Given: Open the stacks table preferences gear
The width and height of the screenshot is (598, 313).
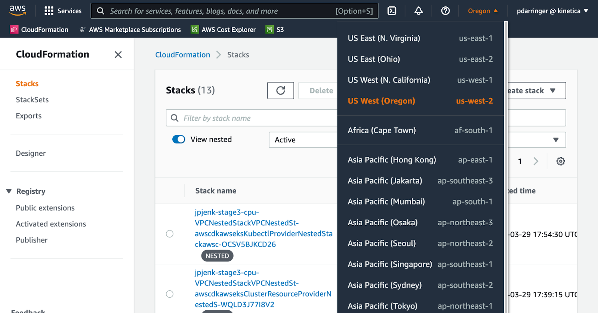Looking at the screenshot, I should pos(561,161).
